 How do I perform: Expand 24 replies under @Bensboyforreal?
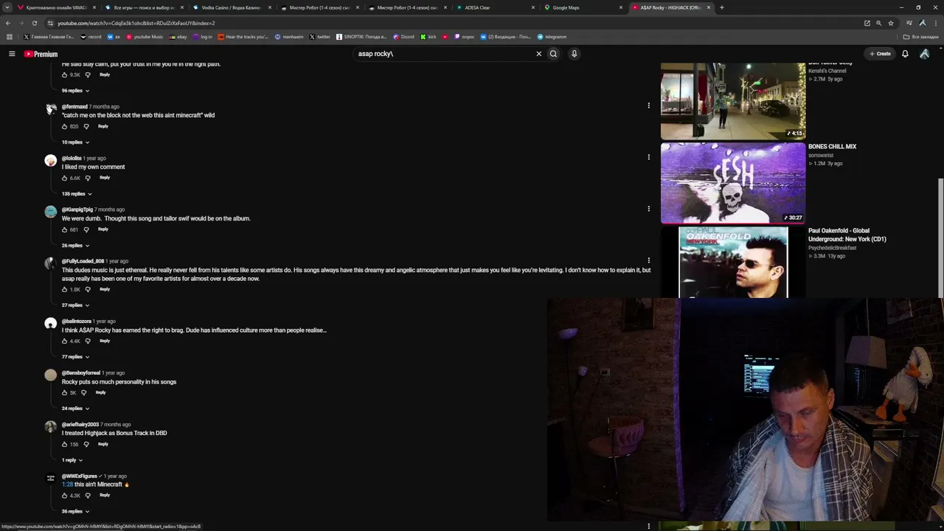[75, 409]
